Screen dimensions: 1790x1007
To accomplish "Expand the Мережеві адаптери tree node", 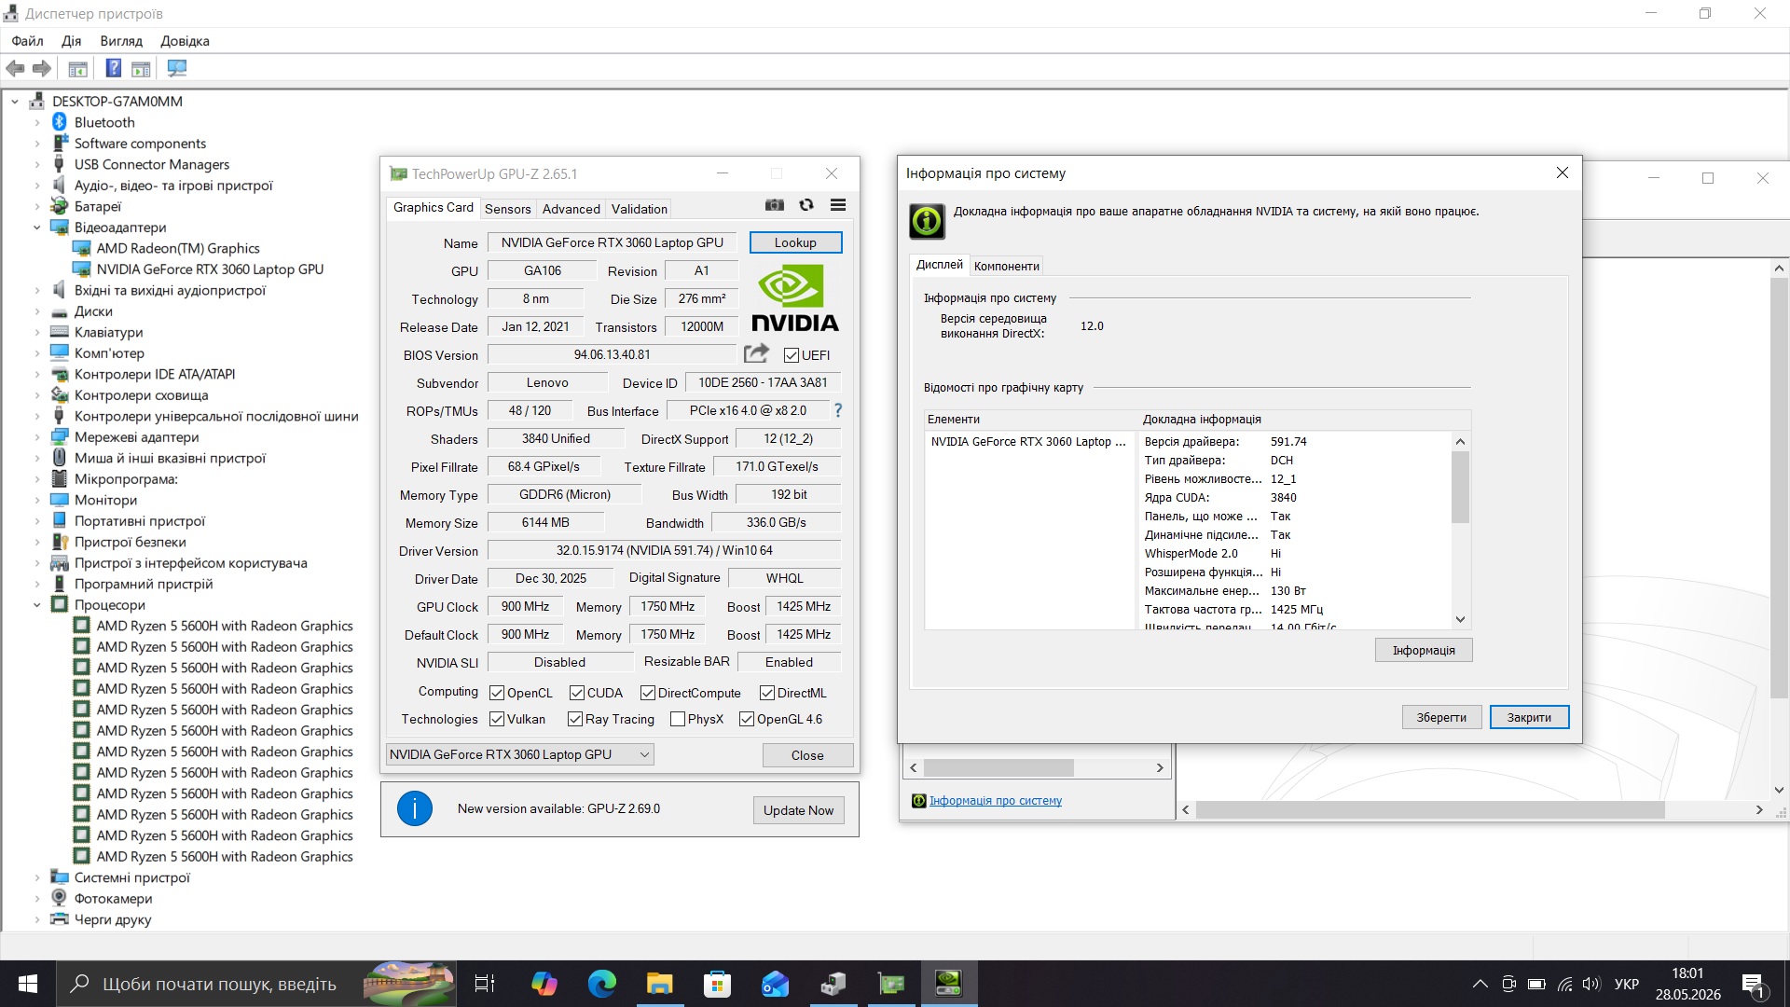I will (37, 437).
